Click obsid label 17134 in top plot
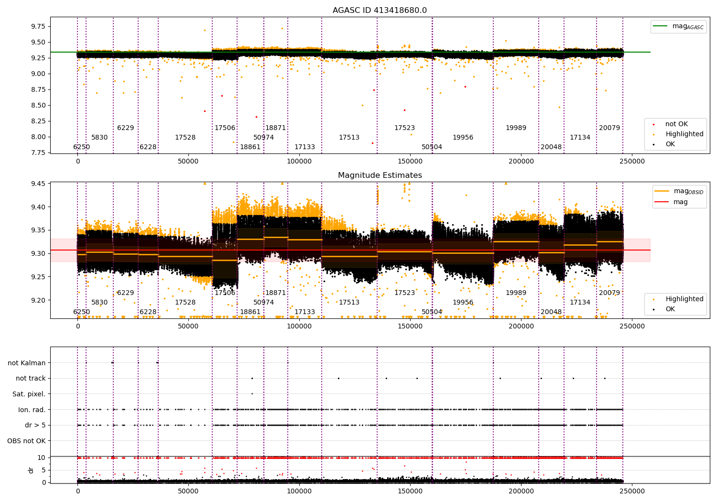This screenshot has width=717, height=502. point(580,137)
